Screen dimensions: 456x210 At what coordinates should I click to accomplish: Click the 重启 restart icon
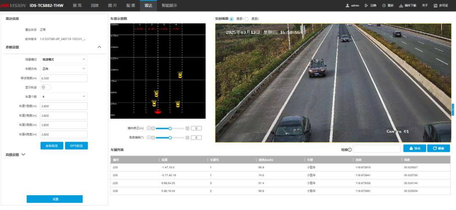coord(384,5)
